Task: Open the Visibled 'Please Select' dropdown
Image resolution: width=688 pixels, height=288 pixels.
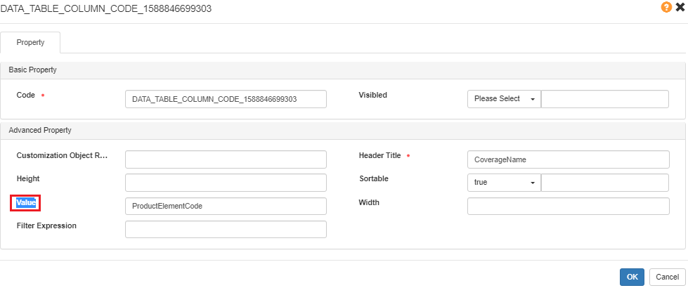Action: [503, 99]
